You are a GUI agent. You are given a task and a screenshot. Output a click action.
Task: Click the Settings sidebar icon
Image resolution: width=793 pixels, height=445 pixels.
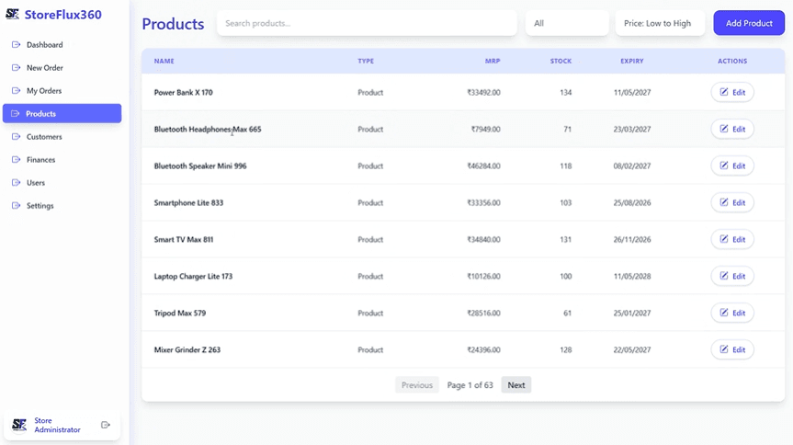pyautogui.click(x=16, y=205)
